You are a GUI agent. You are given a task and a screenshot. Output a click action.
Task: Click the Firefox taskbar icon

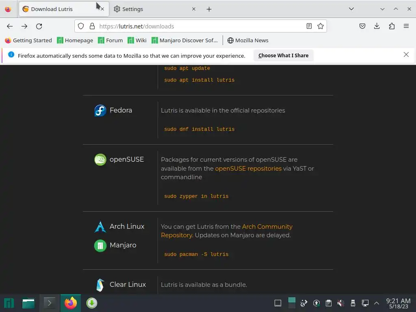point(71,303)
